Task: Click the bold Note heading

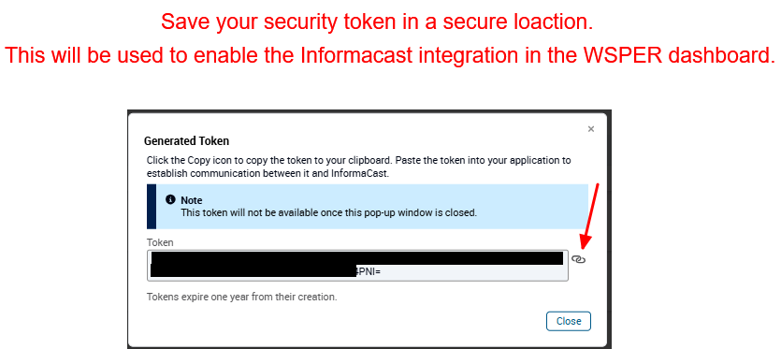Action: click(x=191, y=200)
